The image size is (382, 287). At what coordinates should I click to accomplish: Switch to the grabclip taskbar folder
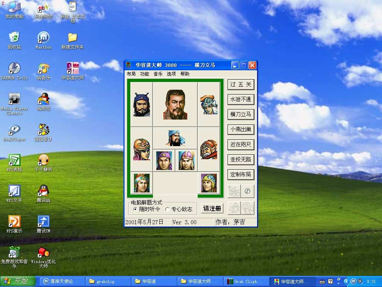107,281
